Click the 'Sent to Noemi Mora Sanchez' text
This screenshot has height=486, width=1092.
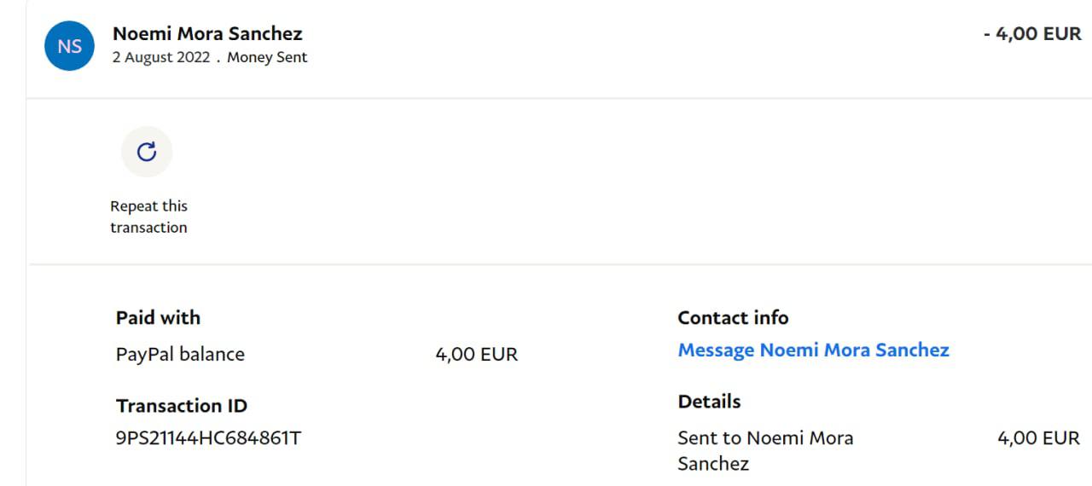(765, 438)
